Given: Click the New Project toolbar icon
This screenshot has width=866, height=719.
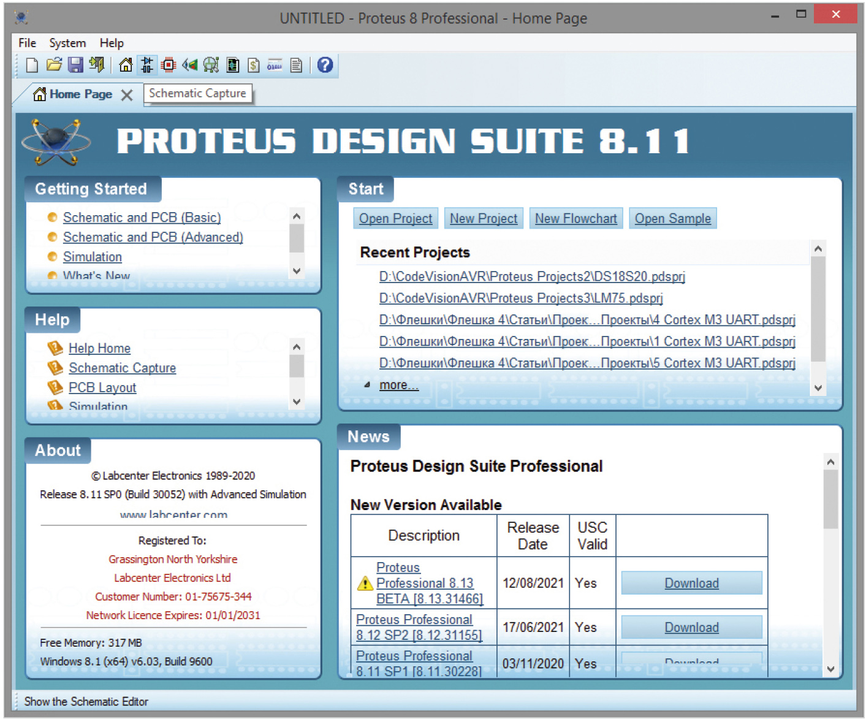Looking at the screenshot, I should pyautogui.click(x=32, y=65).
